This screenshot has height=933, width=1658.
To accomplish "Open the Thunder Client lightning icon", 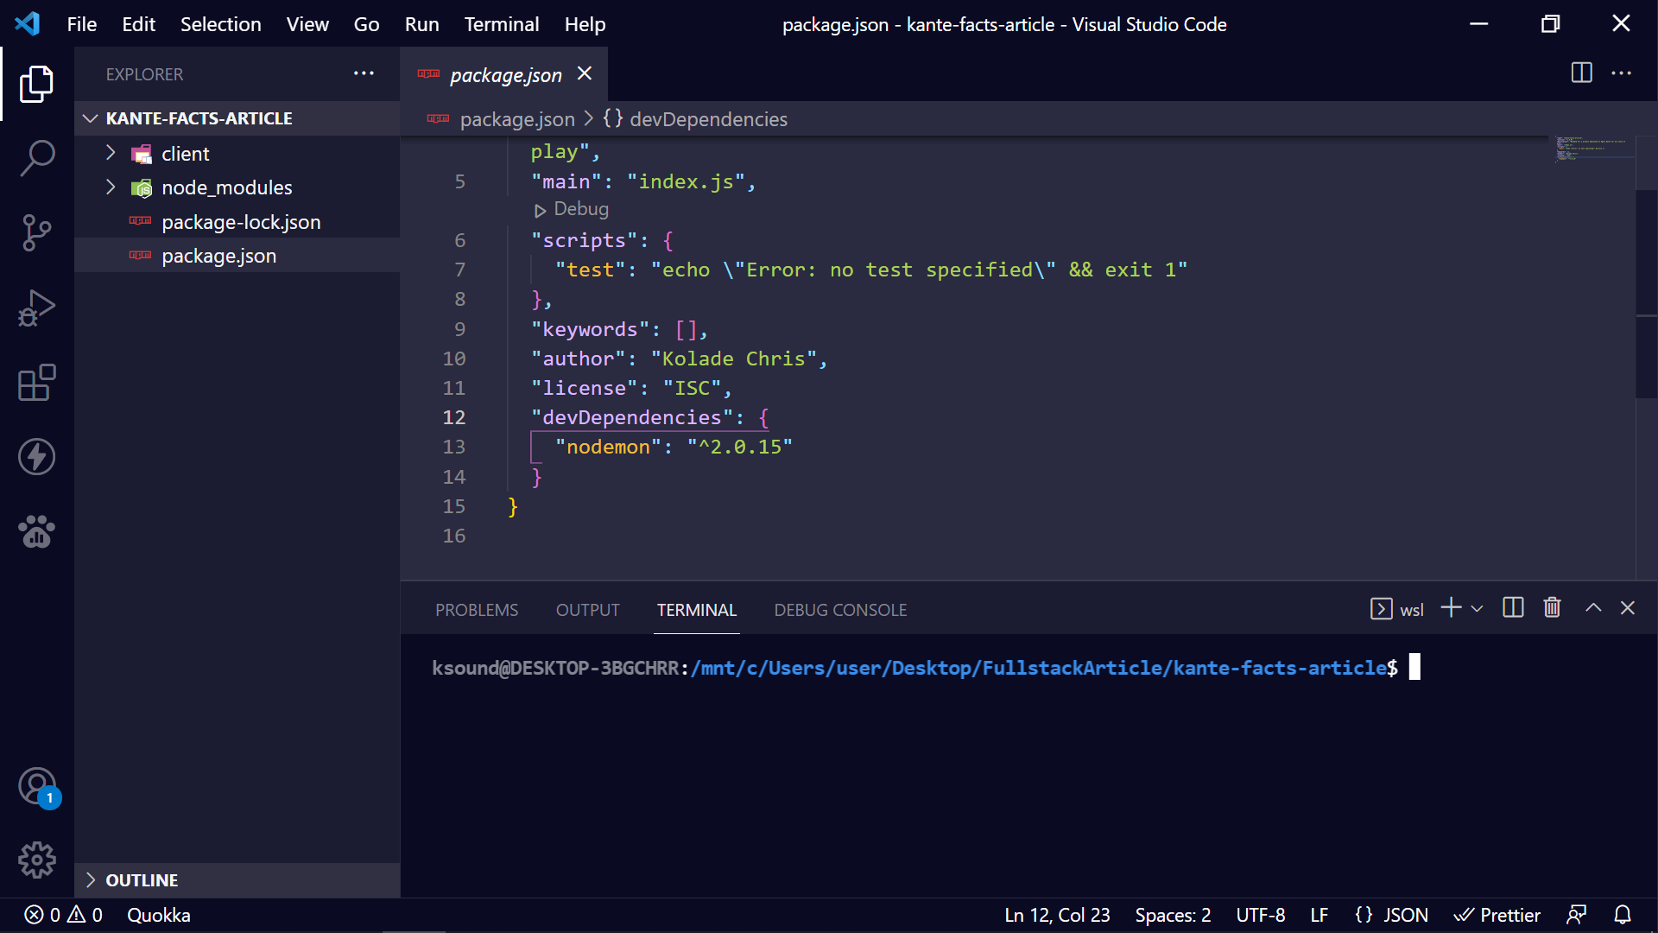I will (x=37, y=457).
